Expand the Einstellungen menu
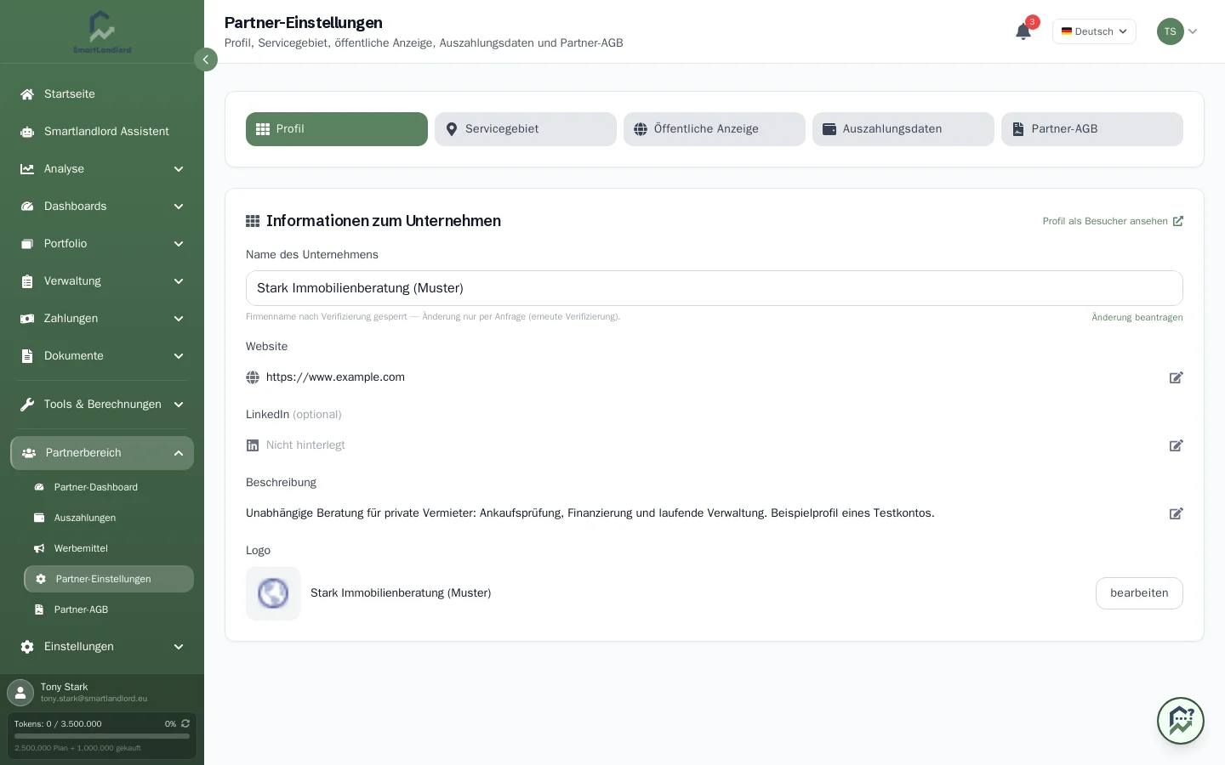This screenshot has width=1225, height=765. point(102,647)
